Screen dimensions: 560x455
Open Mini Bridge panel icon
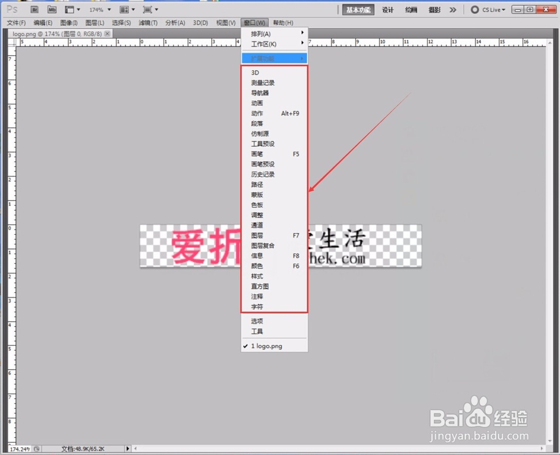tap(52, 9)
